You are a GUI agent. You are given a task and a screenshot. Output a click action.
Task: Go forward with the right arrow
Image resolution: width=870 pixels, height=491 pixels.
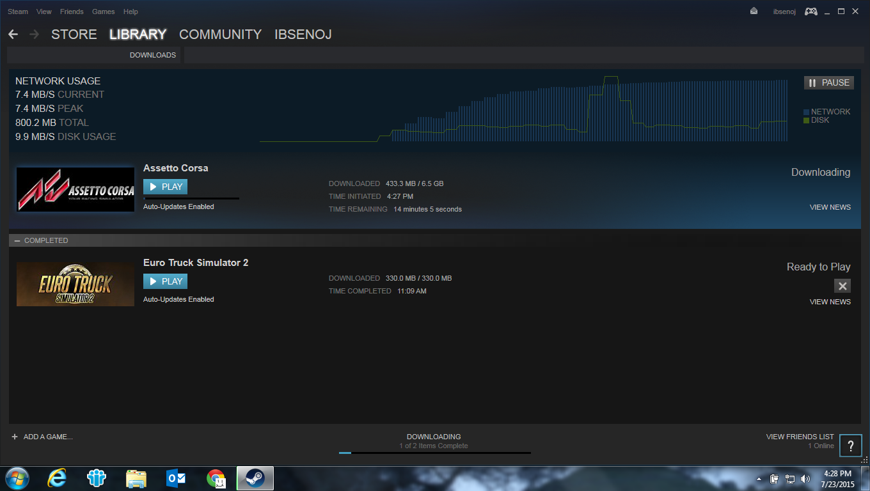coord(35,35)
